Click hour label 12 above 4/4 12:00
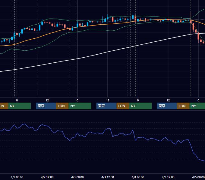Image resolution: width=205 pixels, height=180 pixels. tap(168, 100)
